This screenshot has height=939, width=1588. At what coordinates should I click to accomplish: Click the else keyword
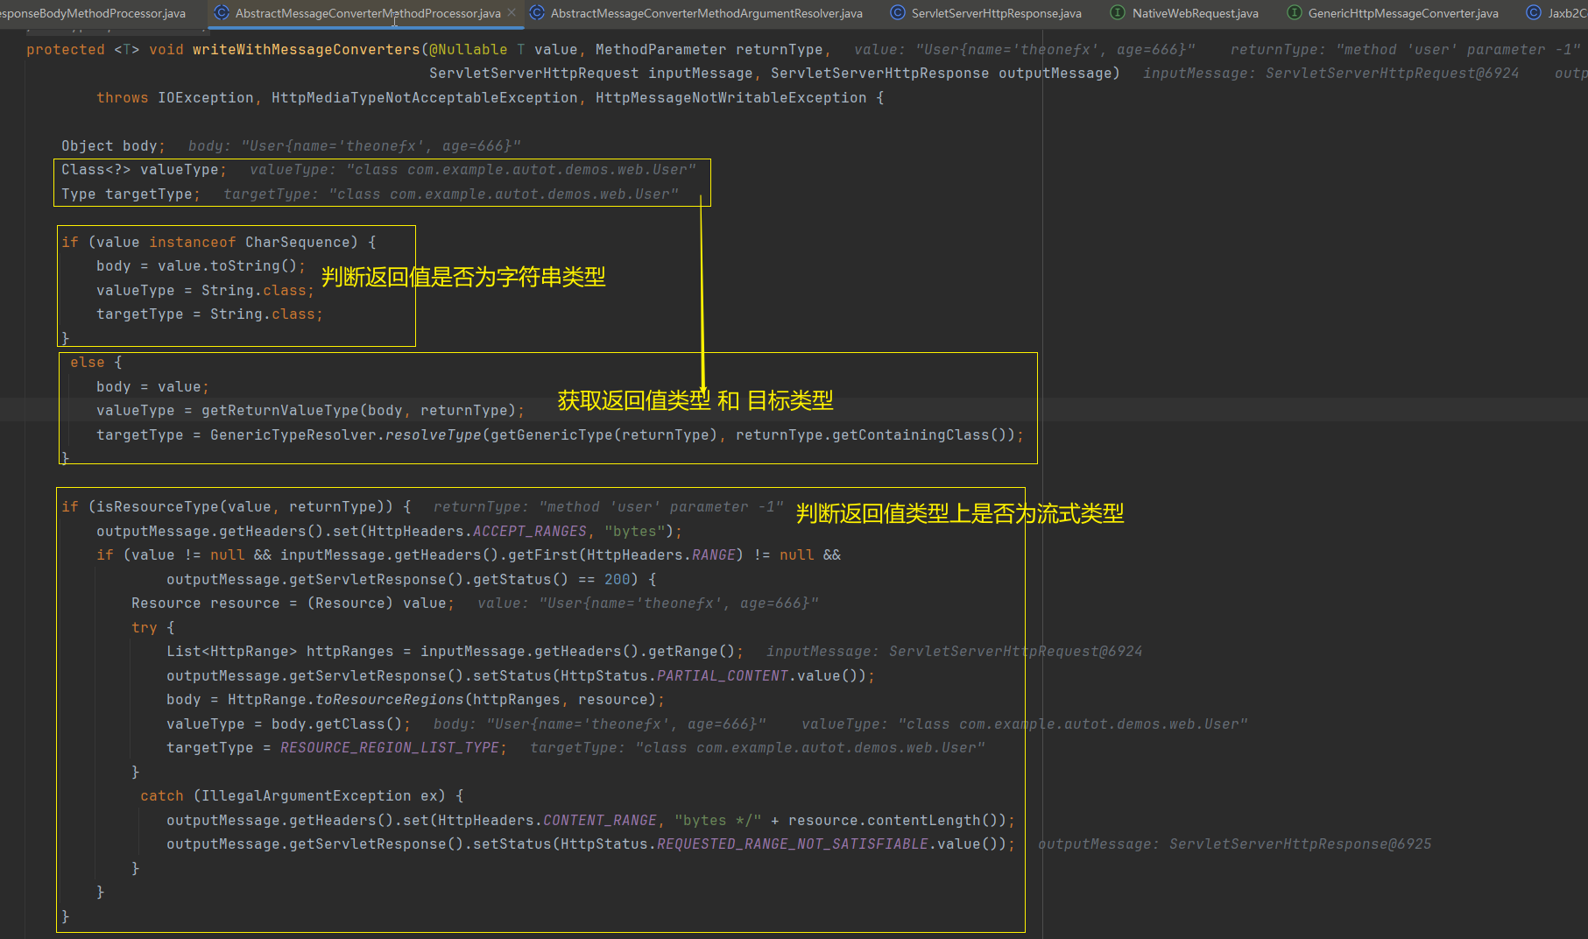[x=88, y=363]
